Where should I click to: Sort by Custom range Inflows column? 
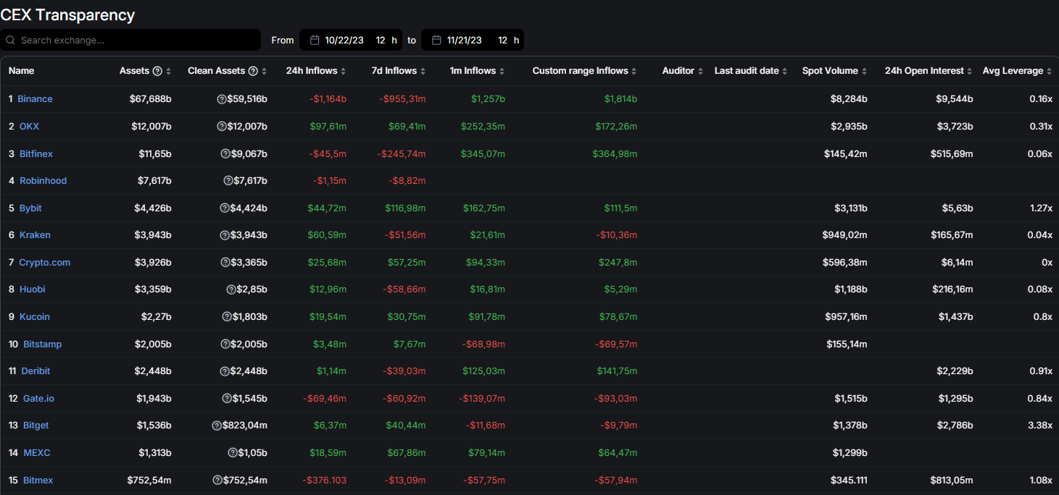pyautogui.click(x=584, y=71)
